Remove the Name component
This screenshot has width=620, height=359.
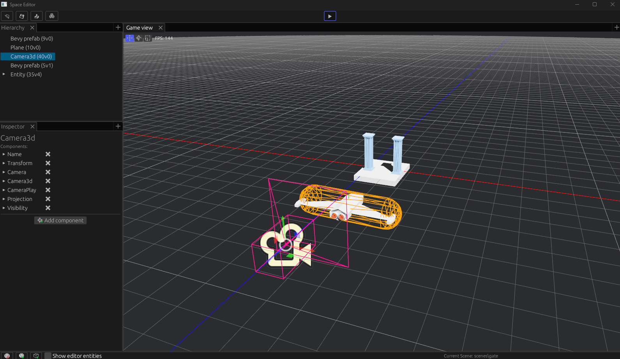(x=48, y=154)
